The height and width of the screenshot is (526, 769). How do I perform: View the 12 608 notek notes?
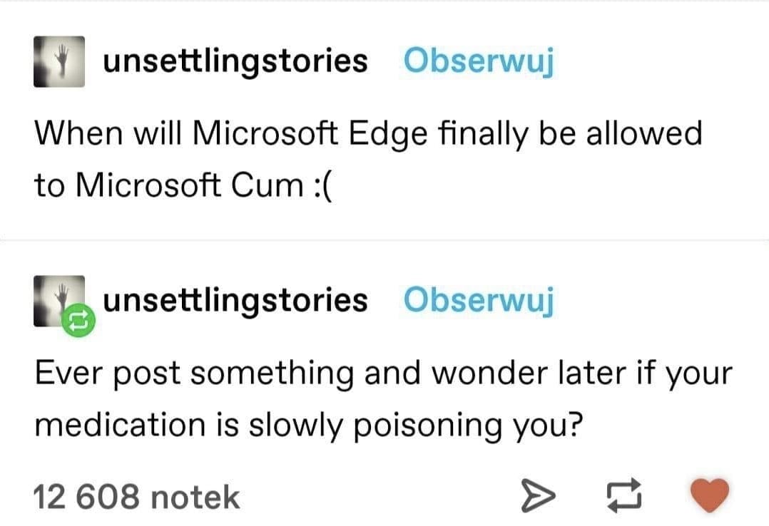(137, 496)
